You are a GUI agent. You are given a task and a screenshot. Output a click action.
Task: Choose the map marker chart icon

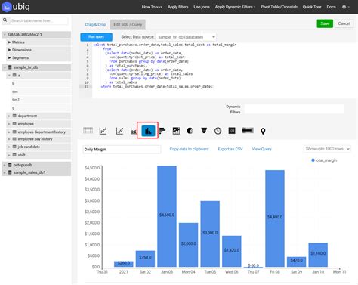(263, 131)
